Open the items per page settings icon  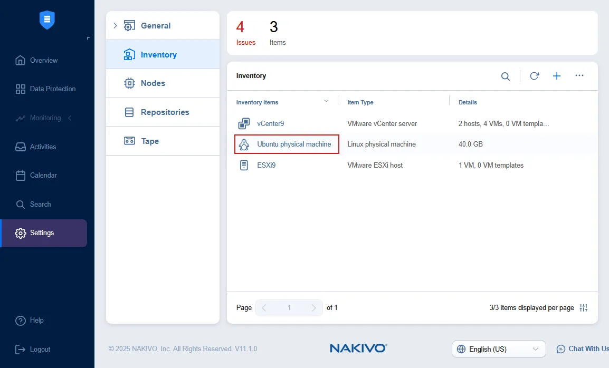(583, 308)
